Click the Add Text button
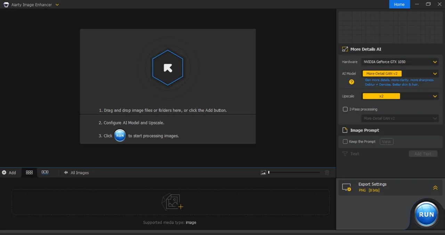 [x=423, y=154]
